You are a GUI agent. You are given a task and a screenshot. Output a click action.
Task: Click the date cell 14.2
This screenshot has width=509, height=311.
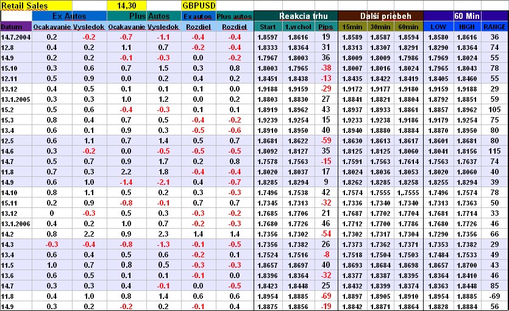click(16, 234)
